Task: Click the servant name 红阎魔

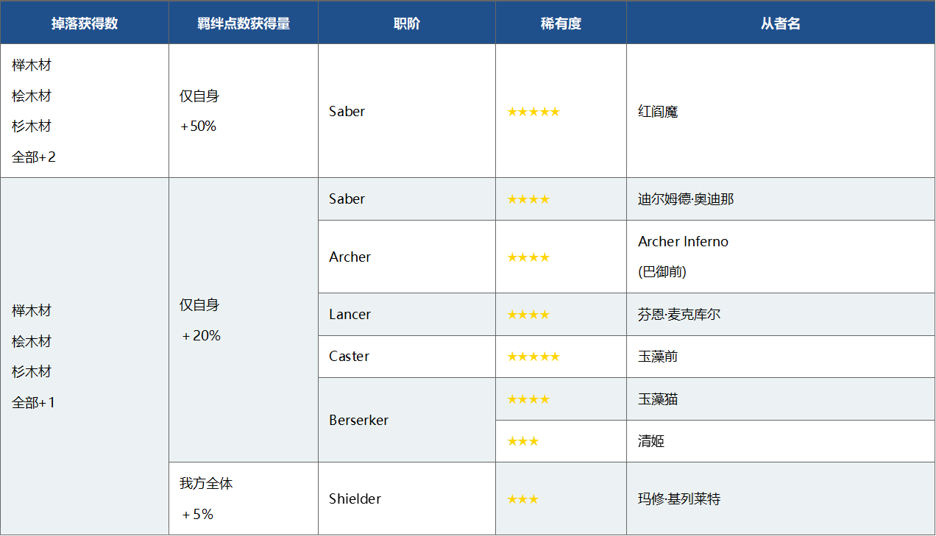Action: point(658,112)
